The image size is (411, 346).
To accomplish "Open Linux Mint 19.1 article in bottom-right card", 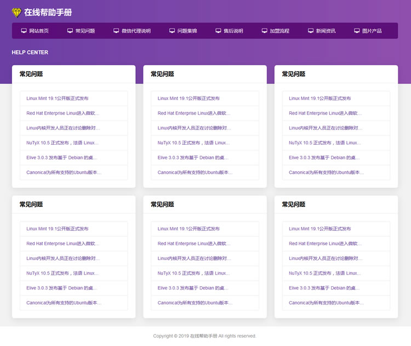I will point(320,229).
